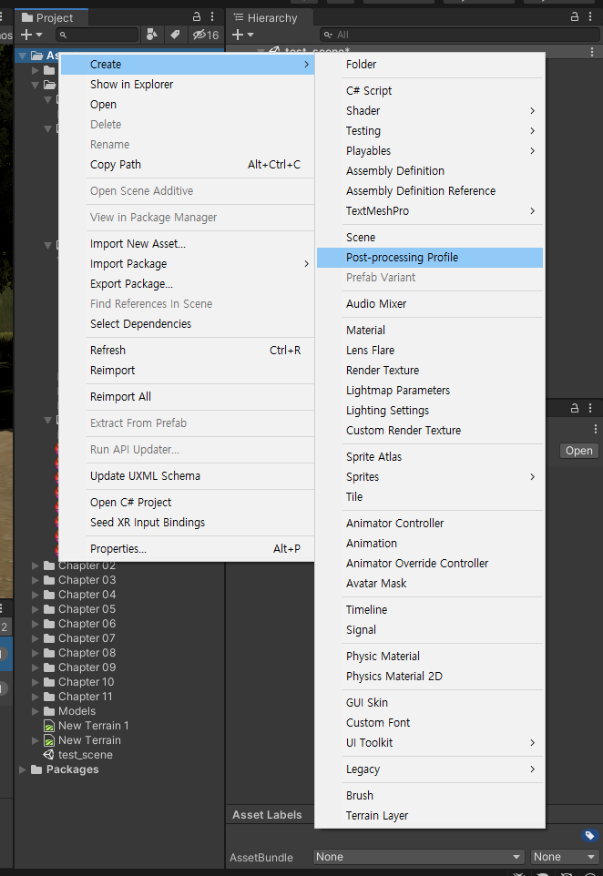Select Physic Material menu item
The height and width of the screenshot is (876, 603).
[430, 656]
